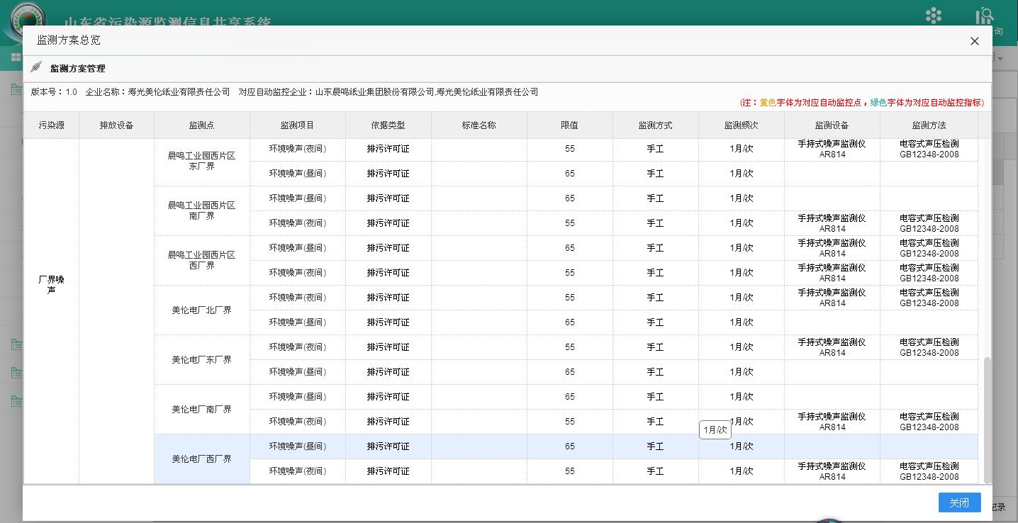Click the 厂界噪声 pollution source cell
Screen dimensions: 1018x523
coord(50,285)
